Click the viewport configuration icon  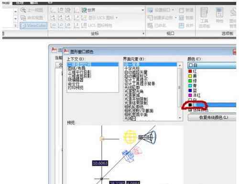[150, 10]
